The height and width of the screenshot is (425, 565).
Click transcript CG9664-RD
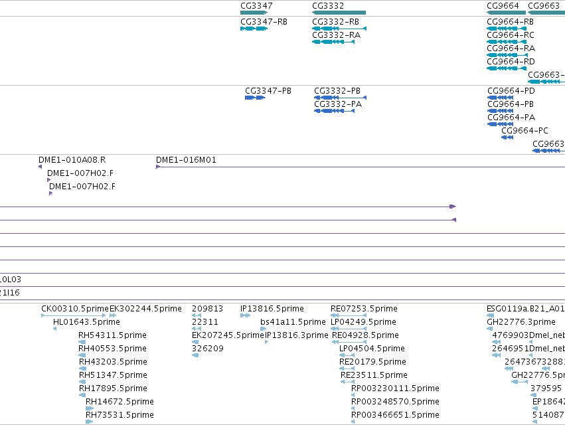(x=511, y=62)
